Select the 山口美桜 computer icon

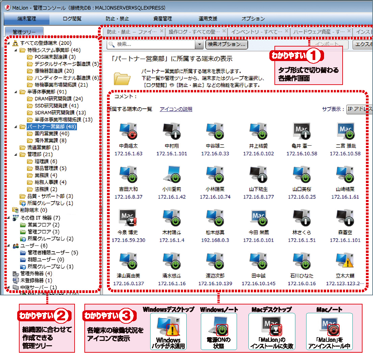302,174
